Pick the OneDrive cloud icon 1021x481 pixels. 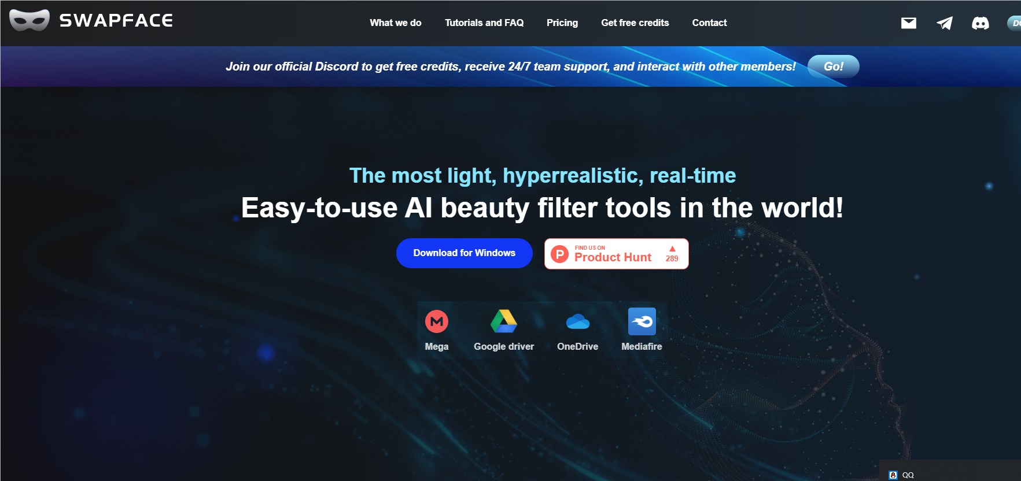click(577, 321)
